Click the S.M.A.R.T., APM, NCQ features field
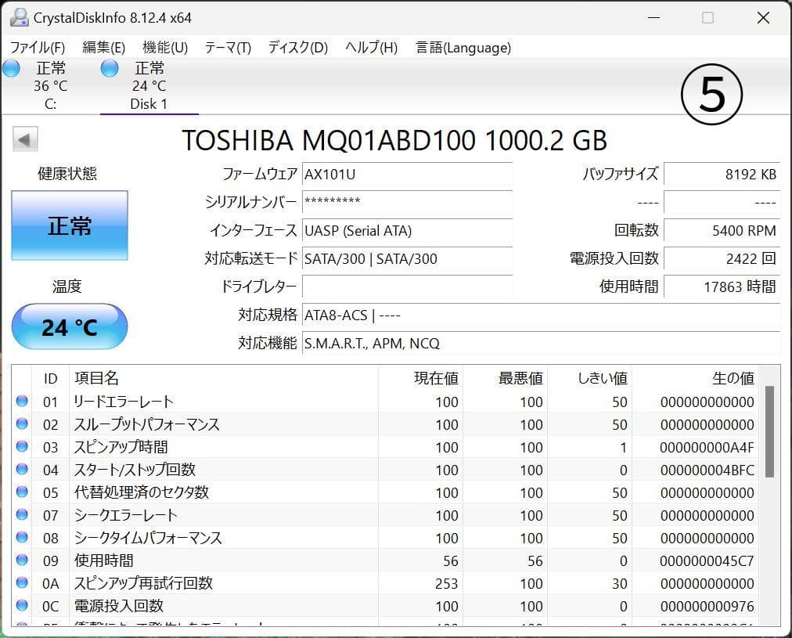Image resolution: width=792 pixels, height=638 pixels. pyautogui.click(x=541, y=344)
